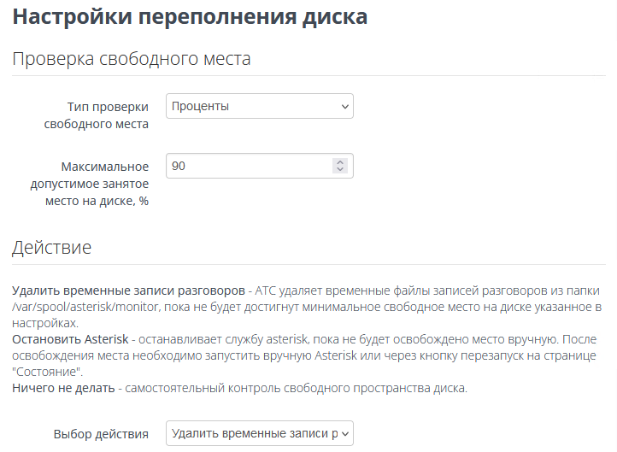Click the "Настройки переполнения диска" page heading
617x452 pixels.
(190, 17)
